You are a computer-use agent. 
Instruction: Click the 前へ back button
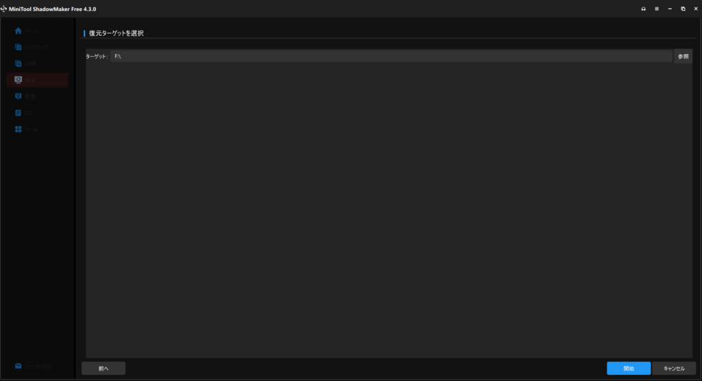coord(104,369)
